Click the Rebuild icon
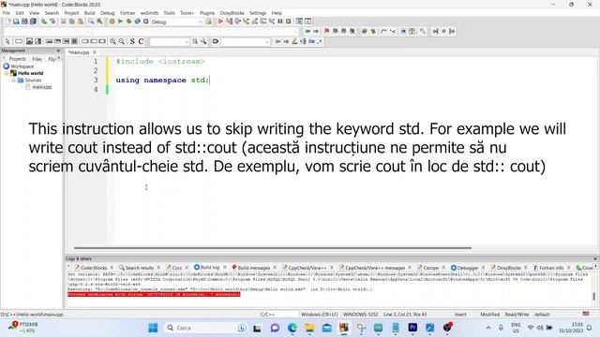 tap(138, 22)
